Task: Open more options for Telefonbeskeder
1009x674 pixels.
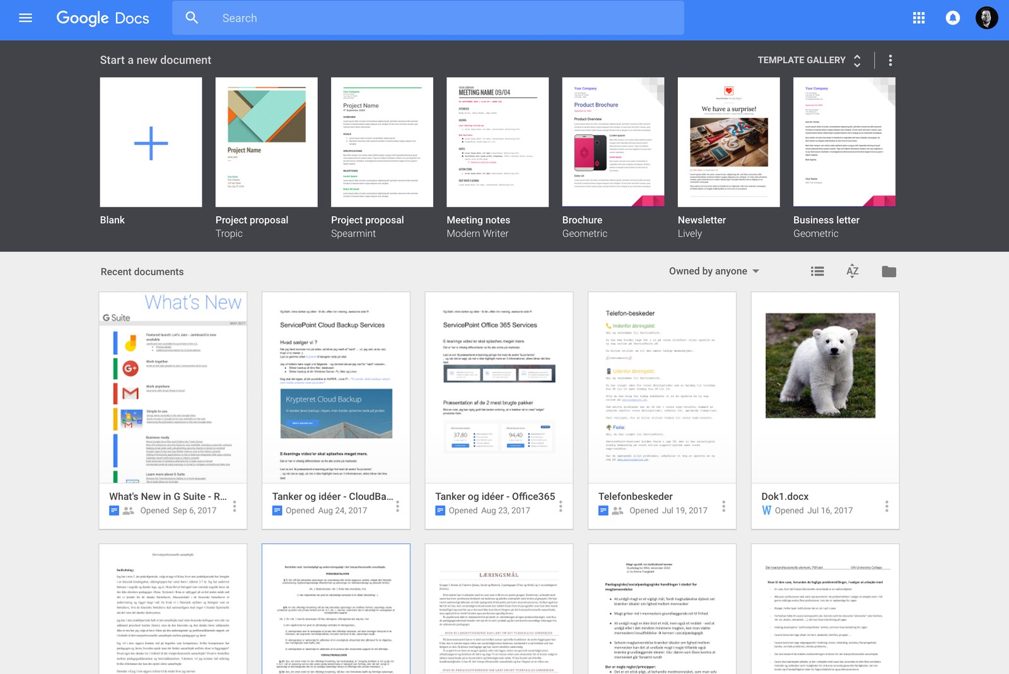Action: coord(723,506)
